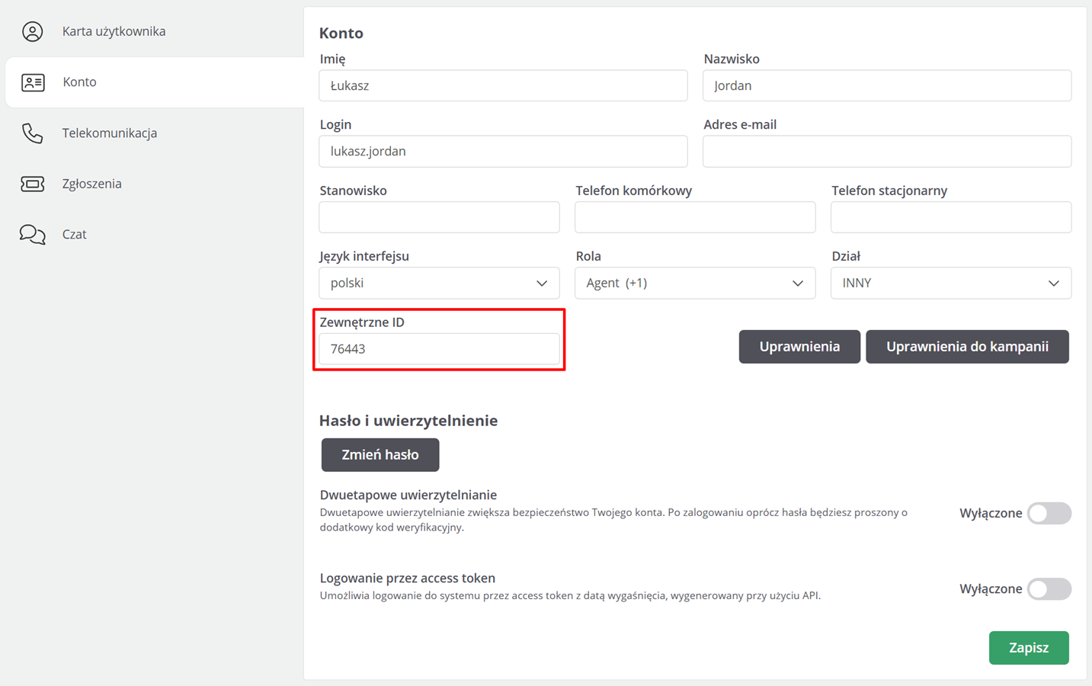The width and height of the screenshot is (1092, 686).
Task: Click the Konto ID card icon
Action: pyautogui.click(x=33, y=82)
